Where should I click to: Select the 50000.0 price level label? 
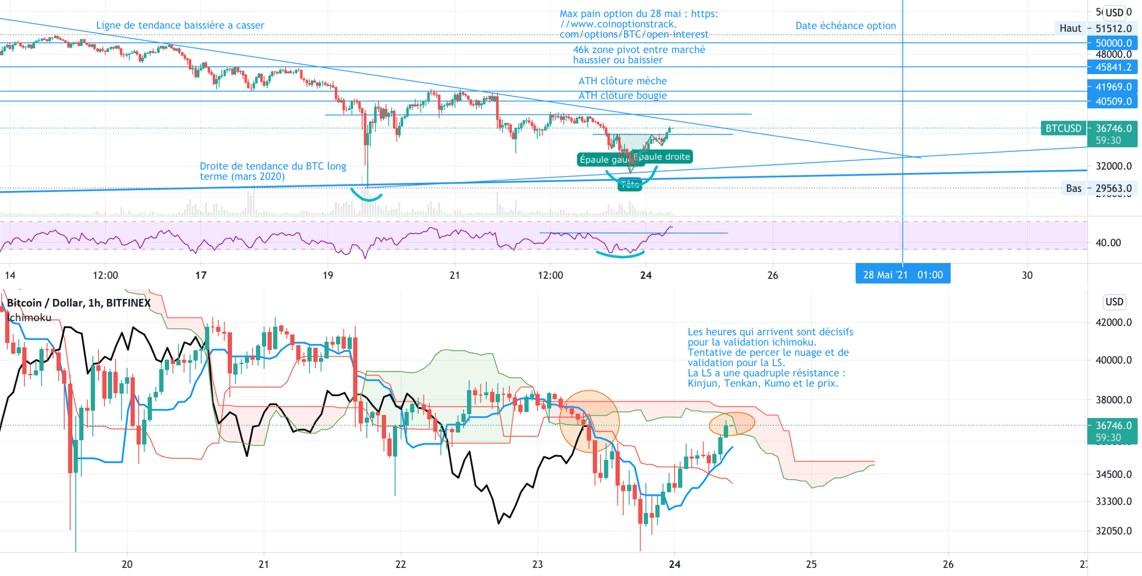pyautogui.click(x=1113, y=43)
